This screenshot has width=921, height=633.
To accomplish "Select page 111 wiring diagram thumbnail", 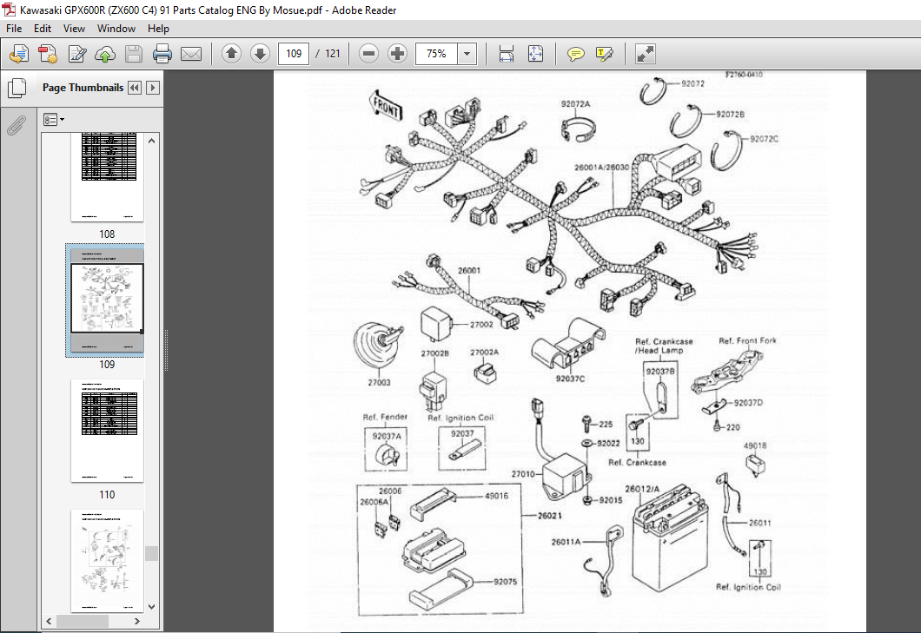I will coord(107,561).
